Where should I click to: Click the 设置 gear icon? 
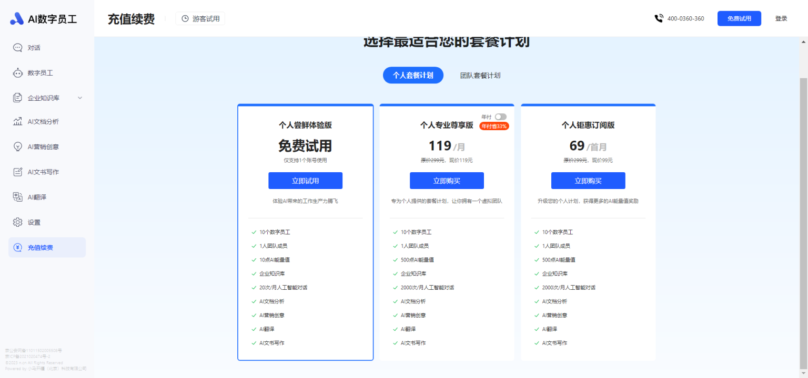[17, 222]
